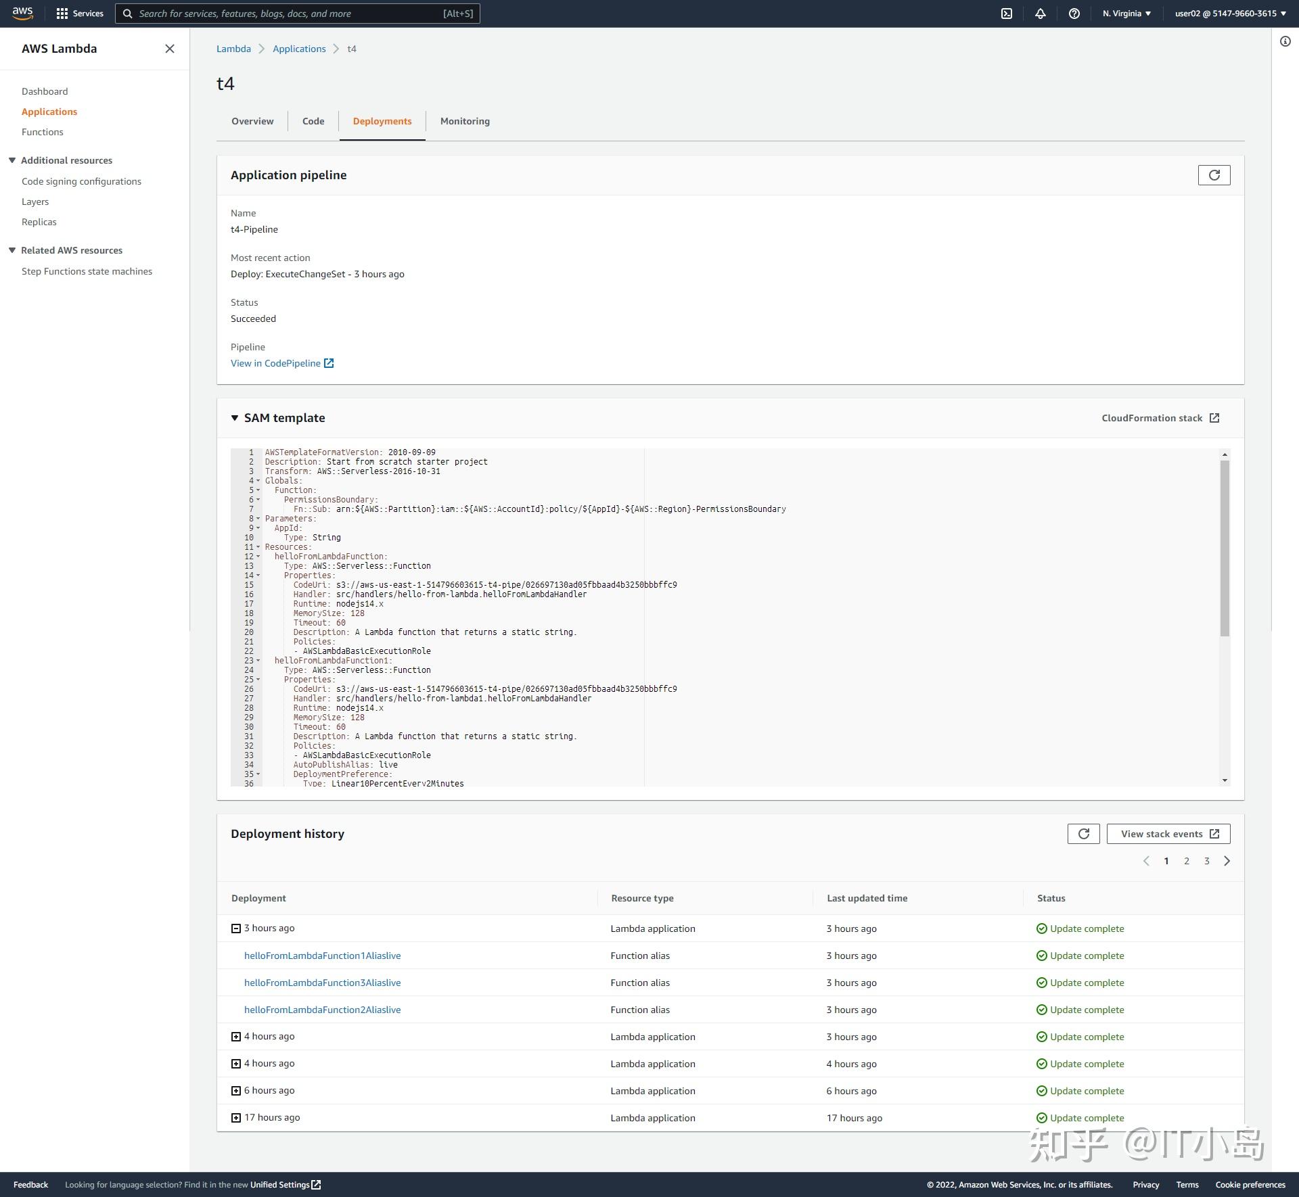Refresh the Deployment history table
The height and width of the screenshot is (1197, 1299).
[x=1083, y=833]
